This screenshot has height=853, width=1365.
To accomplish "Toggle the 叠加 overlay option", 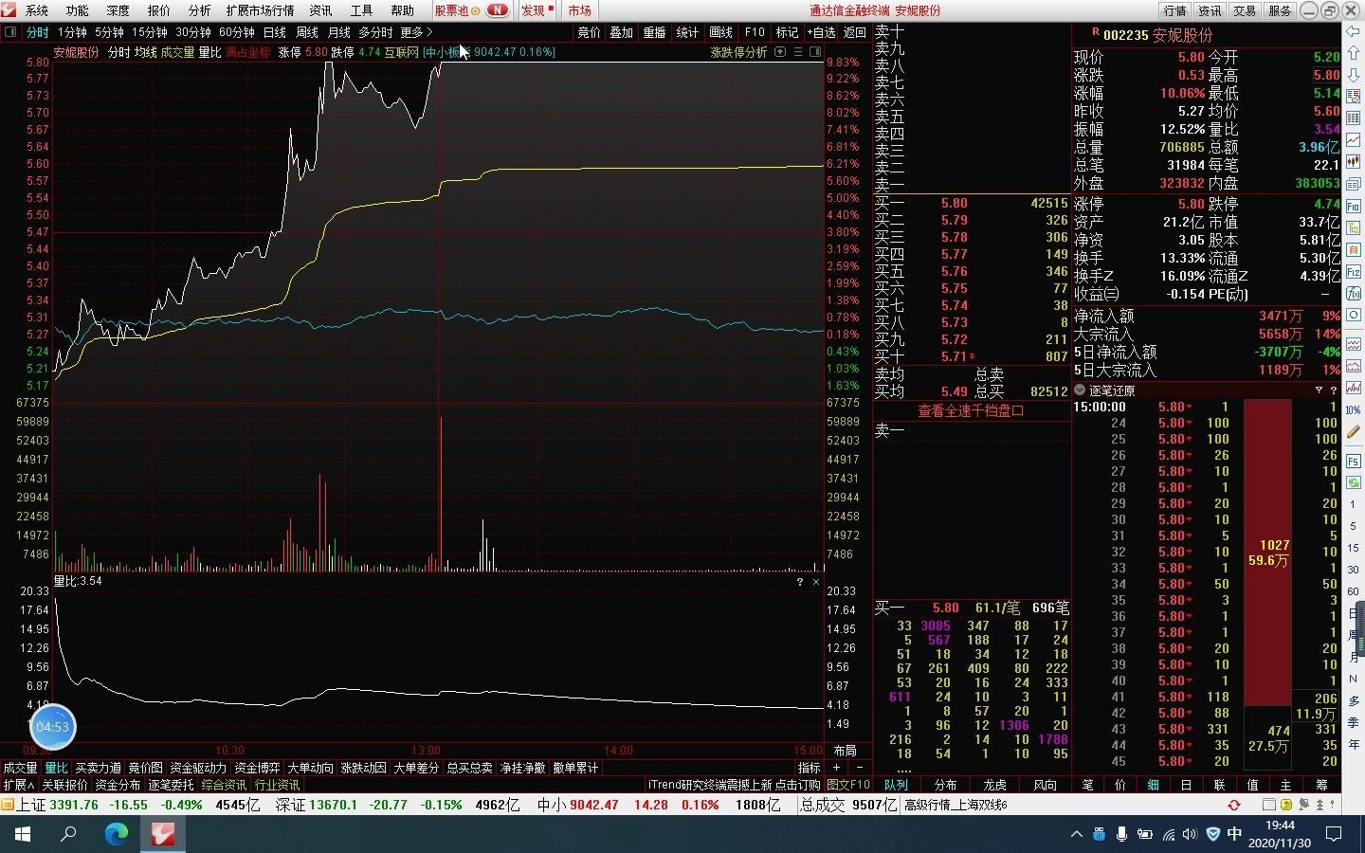I will click(622, 32).
